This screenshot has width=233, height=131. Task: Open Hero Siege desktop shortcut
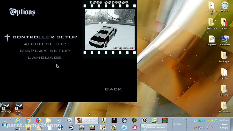pos(6,108)
